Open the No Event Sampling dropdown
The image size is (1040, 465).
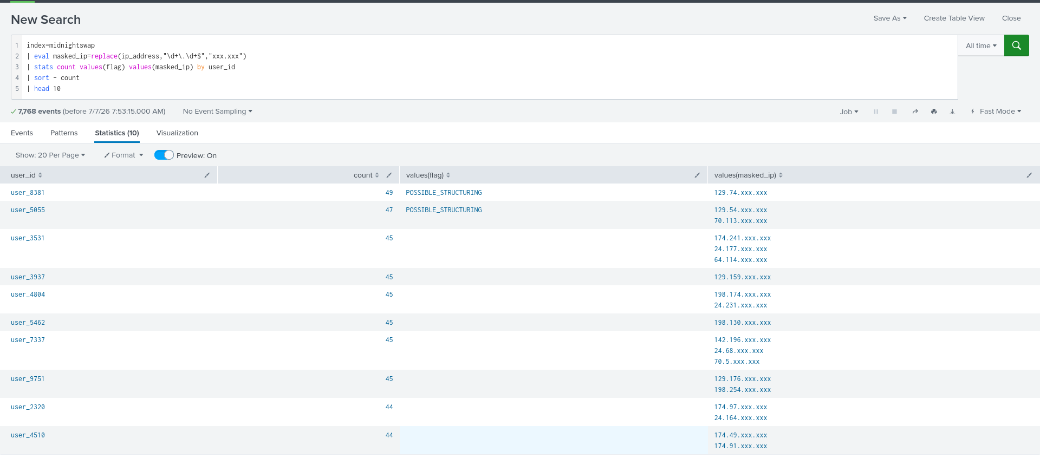click(x=218, y=112)
